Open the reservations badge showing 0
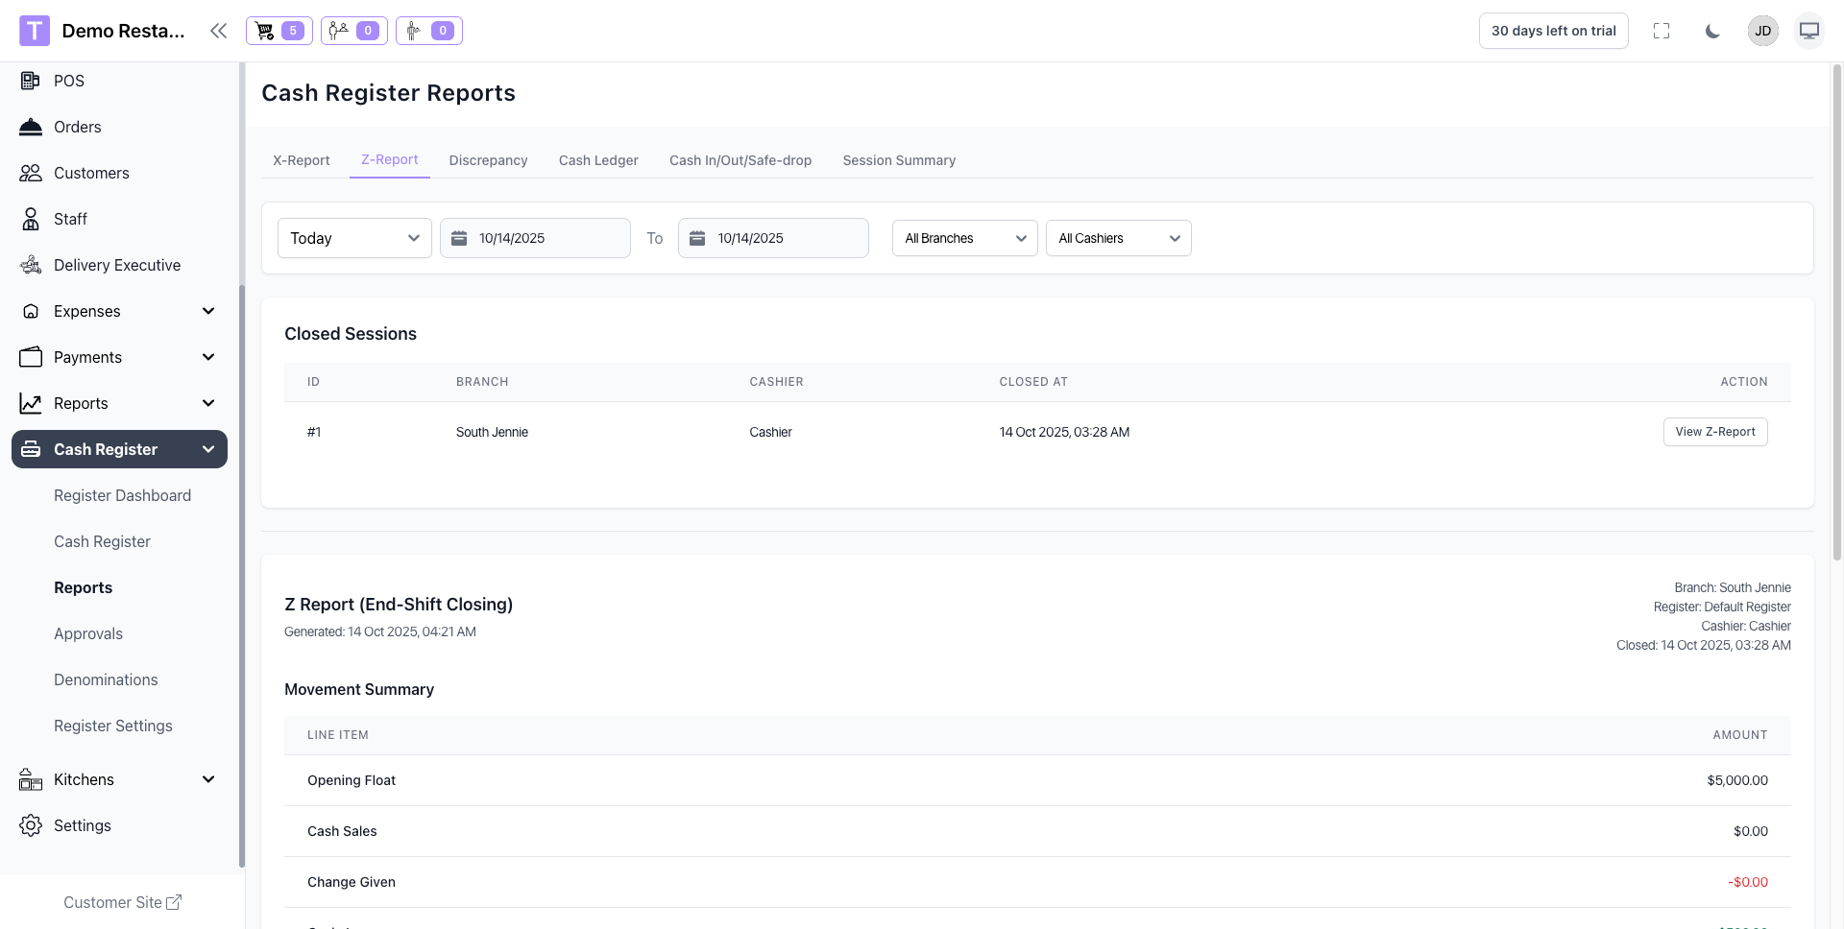 tap(354, 31)
